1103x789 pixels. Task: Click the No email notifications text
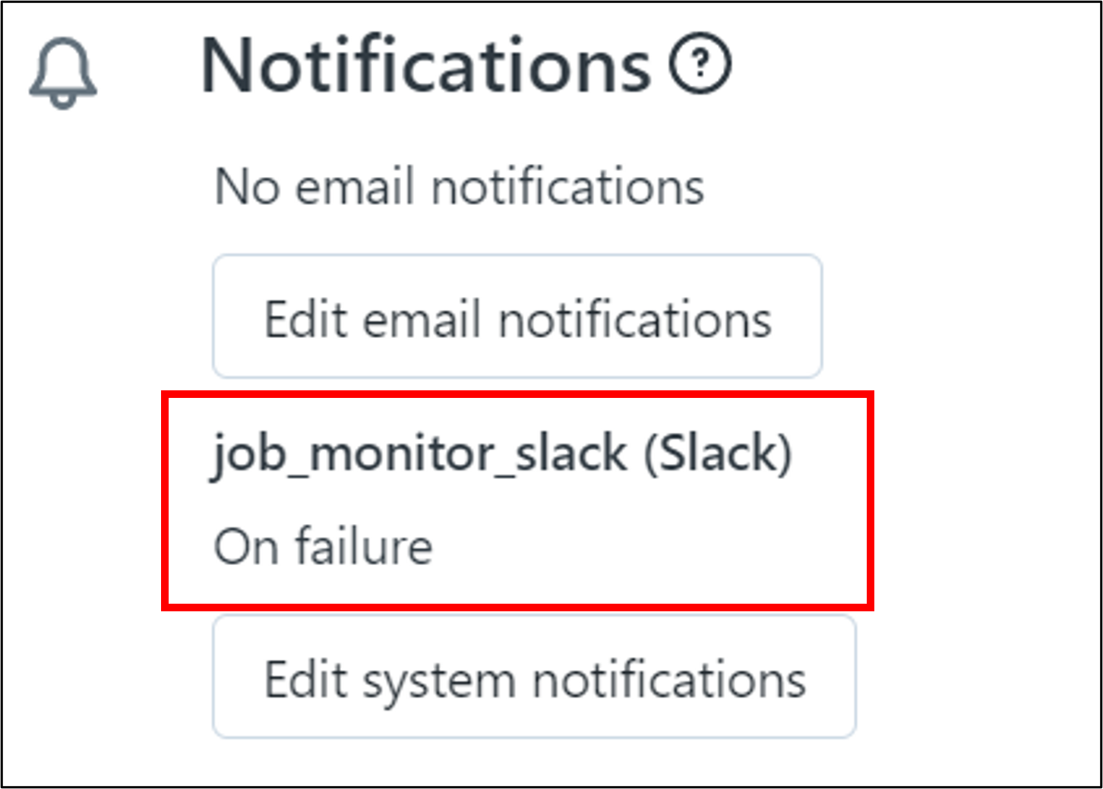[459, 187]
